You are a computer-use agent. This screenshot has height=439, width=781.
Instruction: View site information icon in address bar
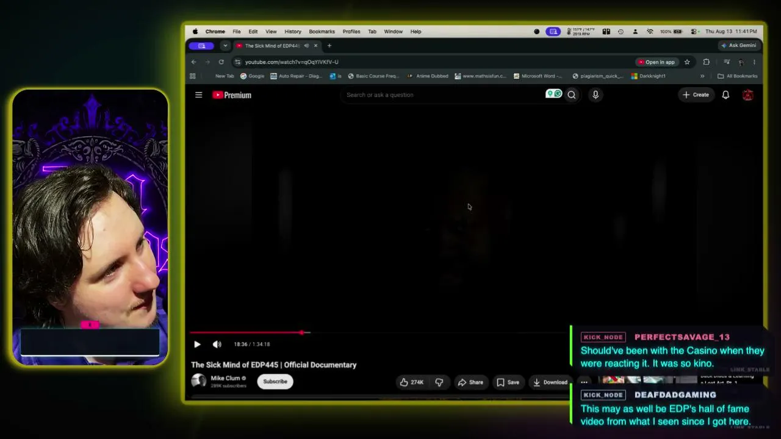pos(237,62)
